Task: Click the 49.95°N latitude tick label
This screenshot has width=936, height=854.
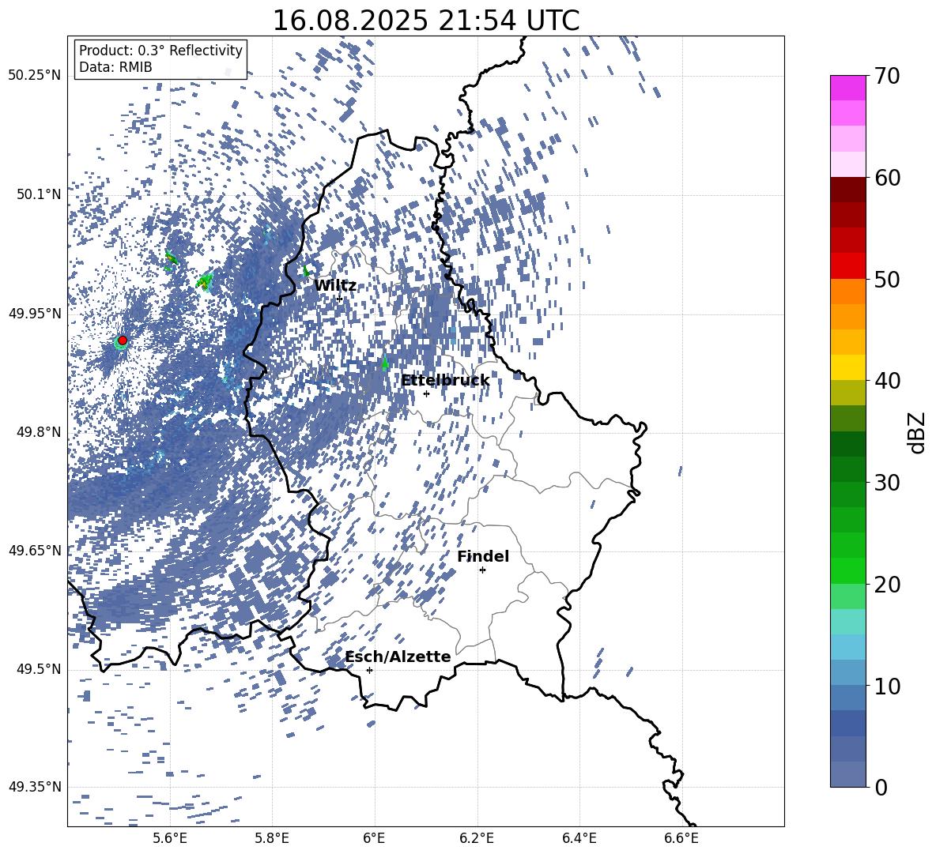Action: [x=35, y=314]
